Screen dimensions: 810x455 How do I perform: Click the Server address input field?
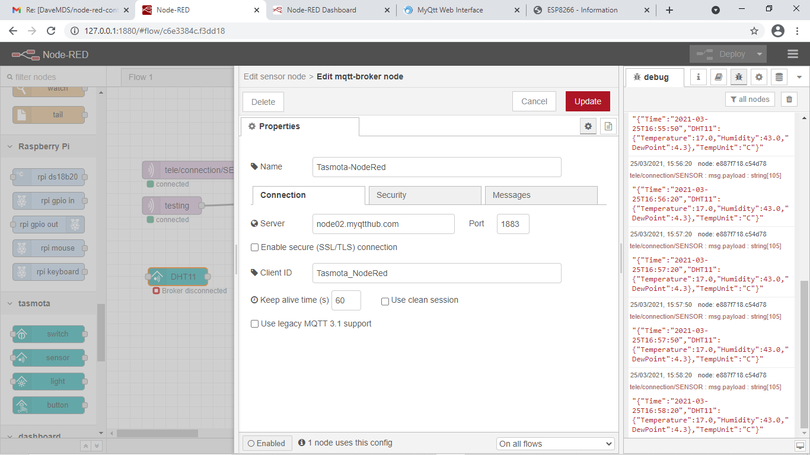[383, 224]
